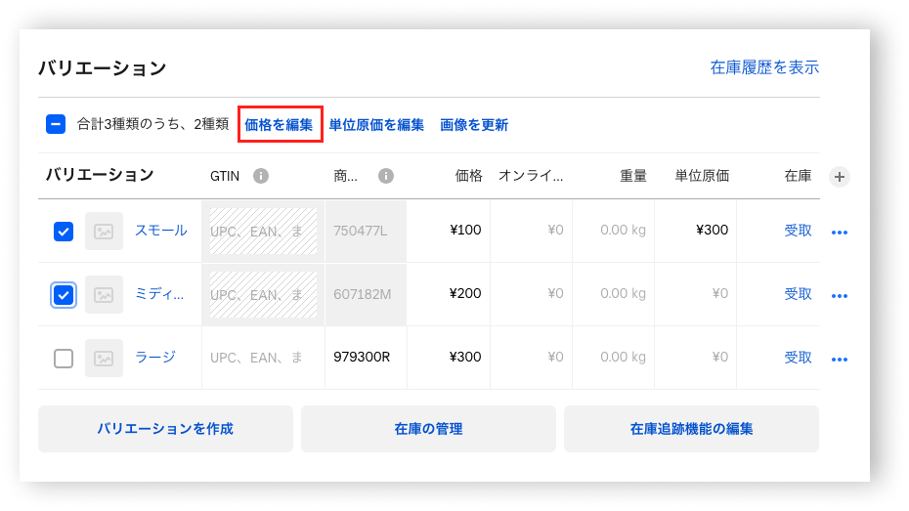Click the GTIN field in the ラージ row
Image resolution: width=909 pixels, height=511 pixels.
coord(263,358)
